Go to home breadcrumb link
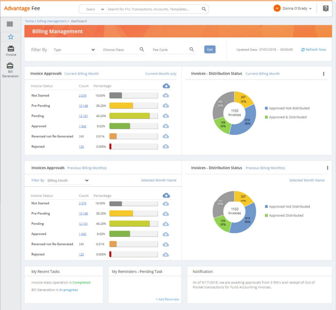This screenshot has height=310, width=336. (x=29, y=21)
